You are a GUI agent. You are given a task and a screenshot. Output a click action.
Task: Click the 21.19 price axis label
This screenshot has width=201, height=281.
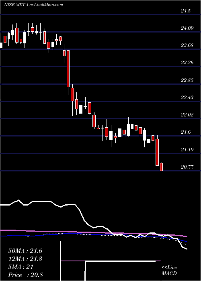click(187, 149)
